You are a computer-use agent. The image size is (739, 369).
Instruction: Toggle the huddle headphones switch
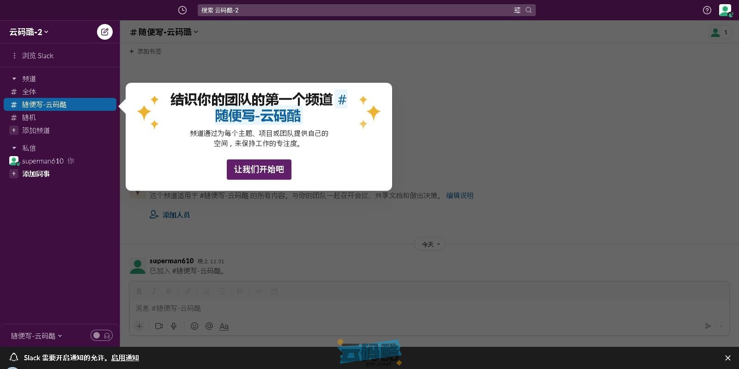pyautogui.click(x=102, y=335)
